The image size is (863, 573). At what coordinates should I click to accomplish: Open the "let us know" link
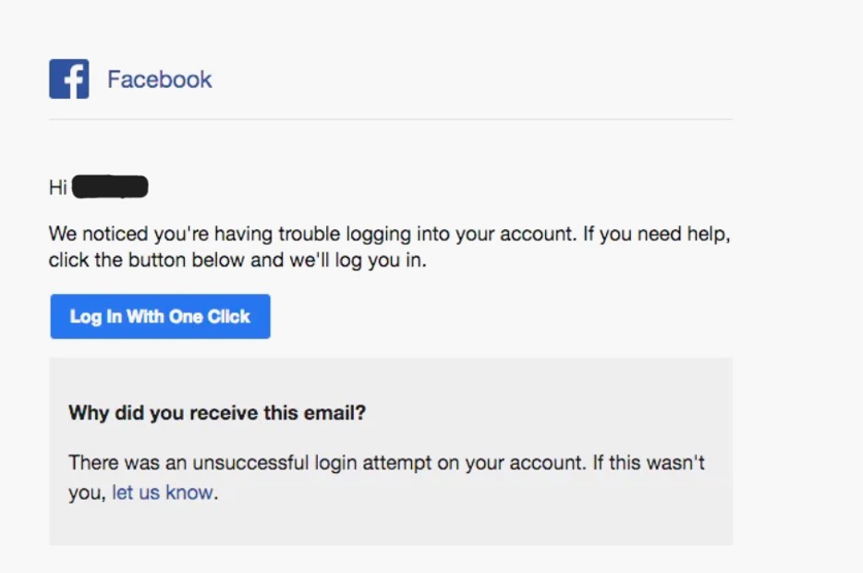(x=163, y=493)
